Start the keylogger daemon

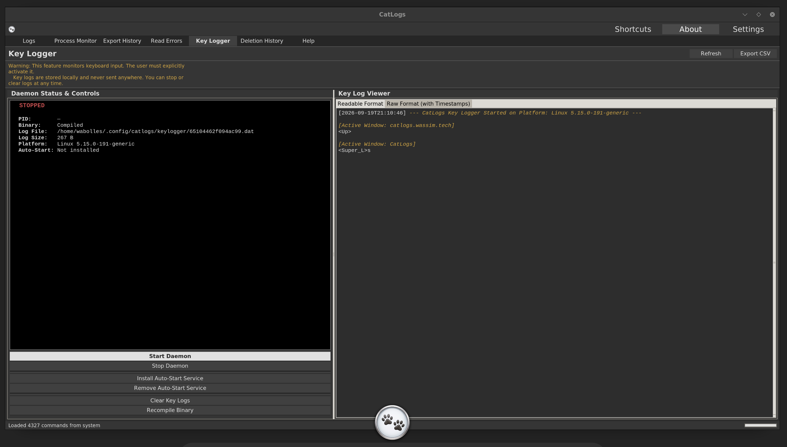[170, 356]
